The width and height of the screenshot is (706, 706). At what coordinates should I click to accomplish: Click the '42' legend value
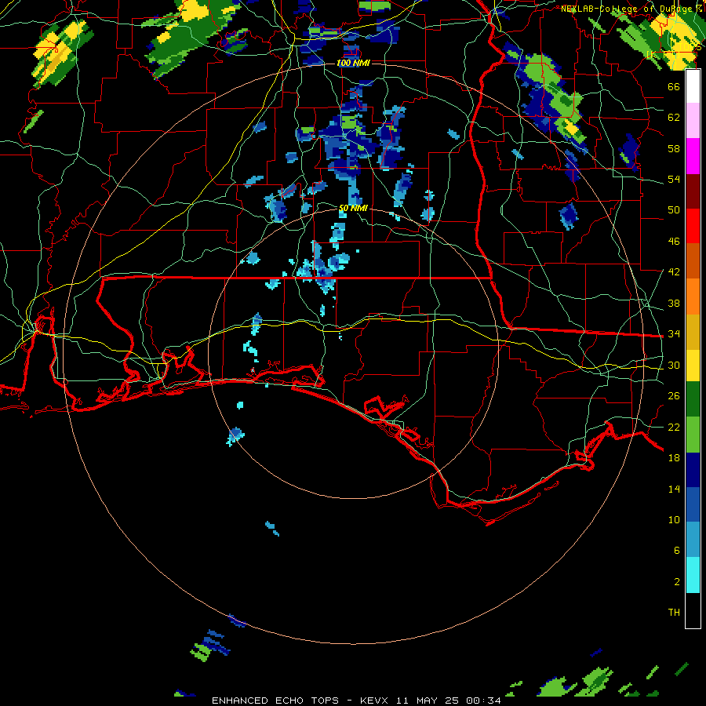pyautogui.click(x=674, y=272)
